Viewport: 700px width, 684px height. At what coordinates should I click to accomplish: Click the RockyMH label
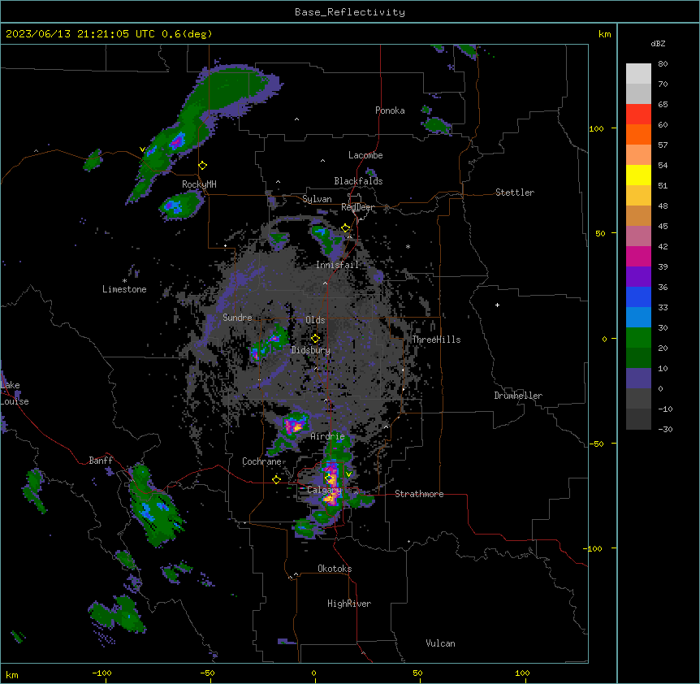coord(199,184)
